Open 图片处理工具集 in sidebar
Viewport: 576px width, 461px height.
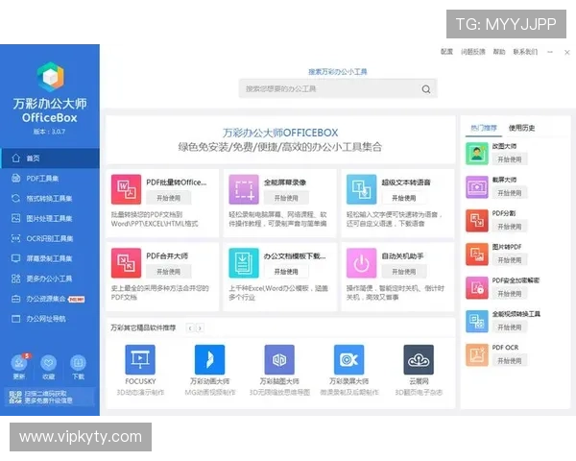click(x=50, y=218)
